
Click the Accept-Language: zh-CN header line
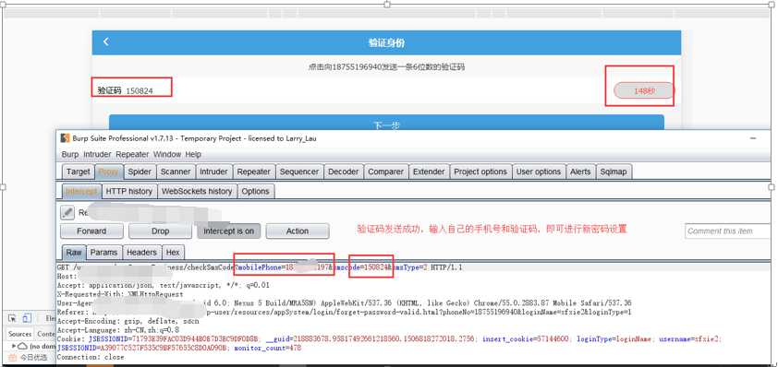pyautogui.click(x=118, y=330)
